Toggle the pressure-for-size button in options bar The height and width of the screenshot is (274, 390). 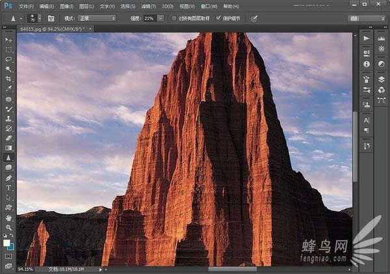tap(254, 18)
